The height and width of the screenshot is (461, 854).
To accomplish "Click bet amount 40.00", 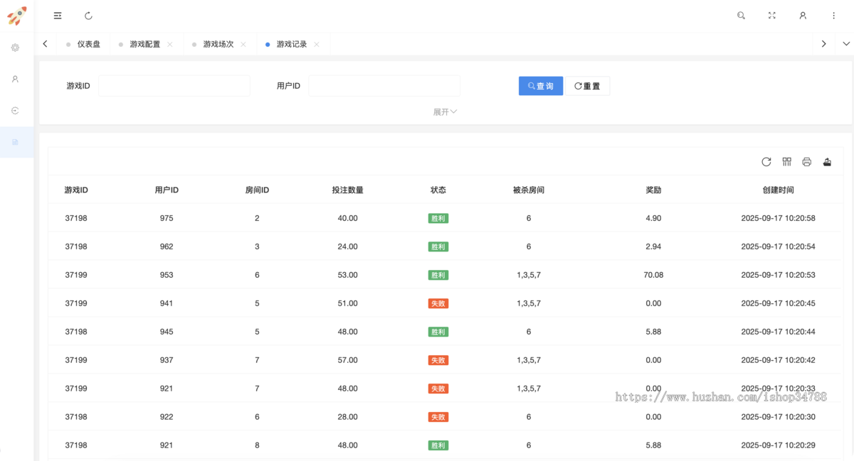I will [x=347, y=218].
